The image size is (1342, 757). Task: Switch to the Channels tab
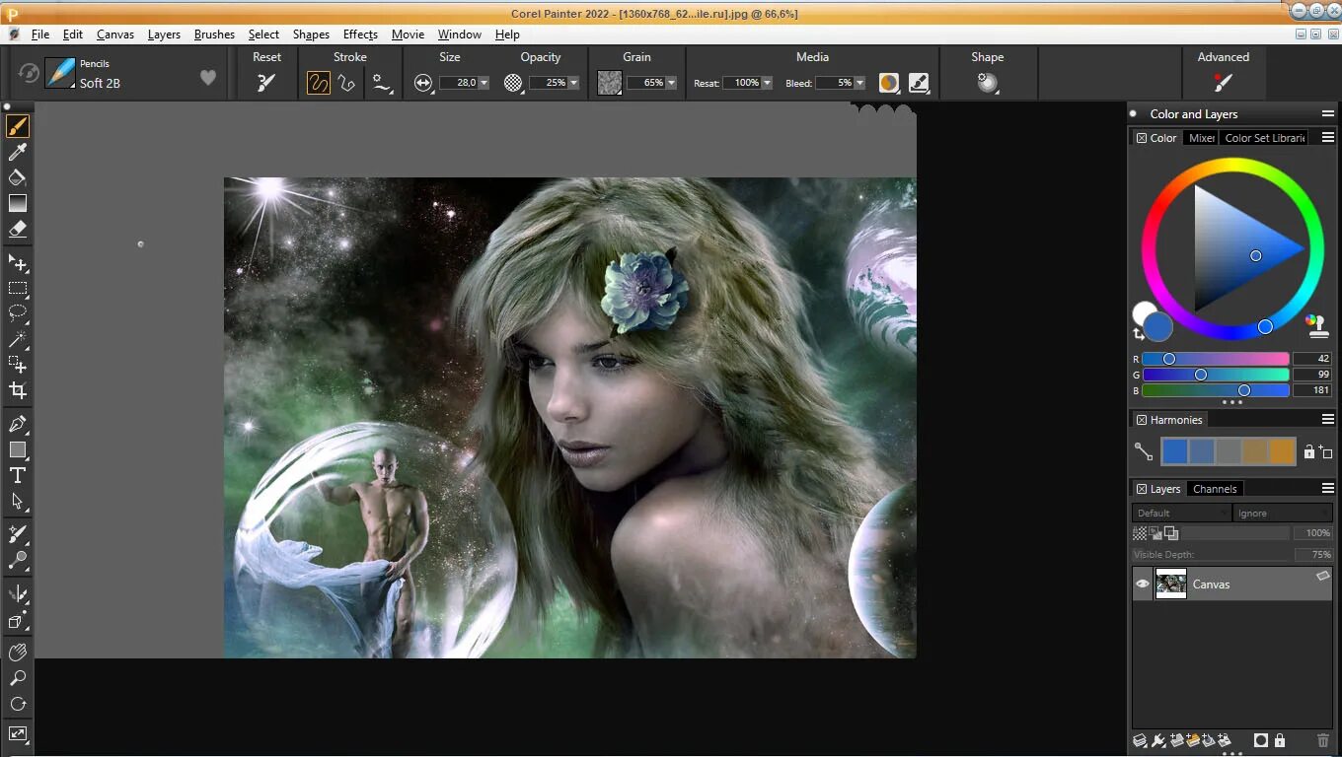coord(1215,489)
